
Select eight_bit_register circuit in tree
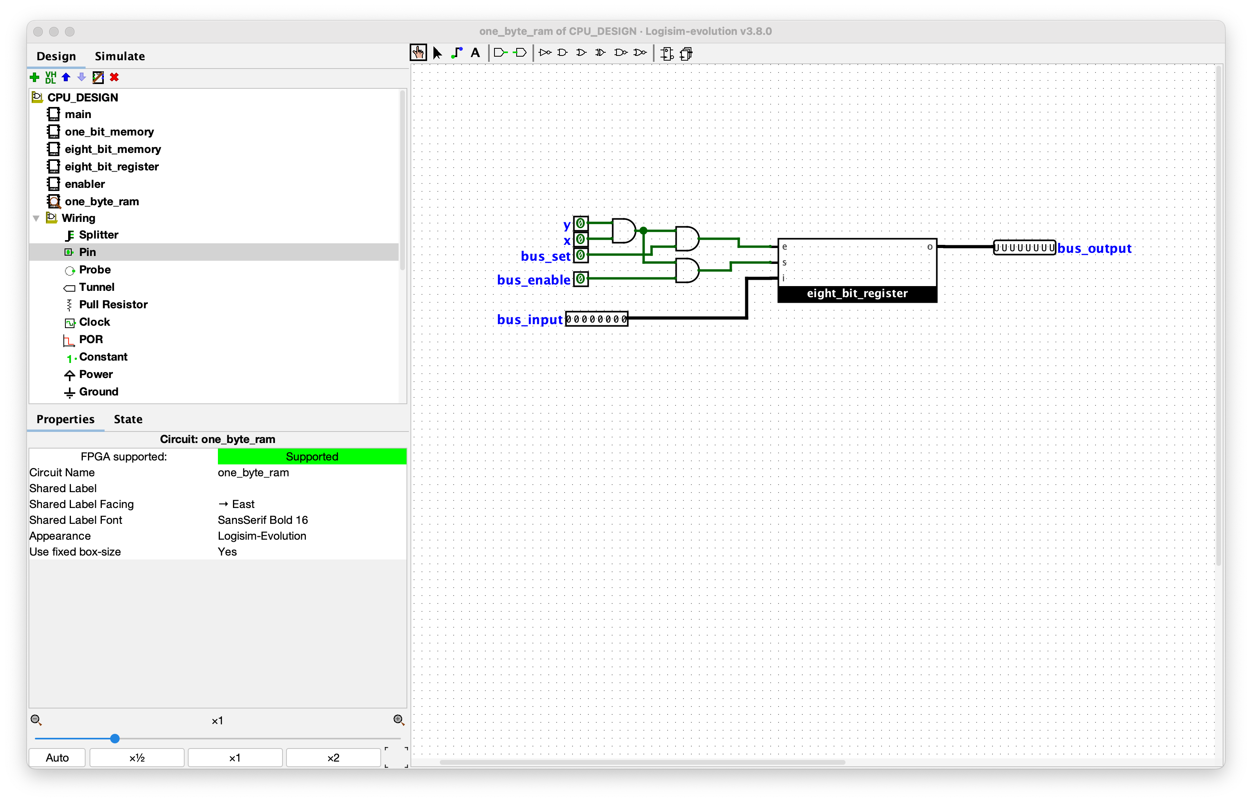(x=112, y=167)
